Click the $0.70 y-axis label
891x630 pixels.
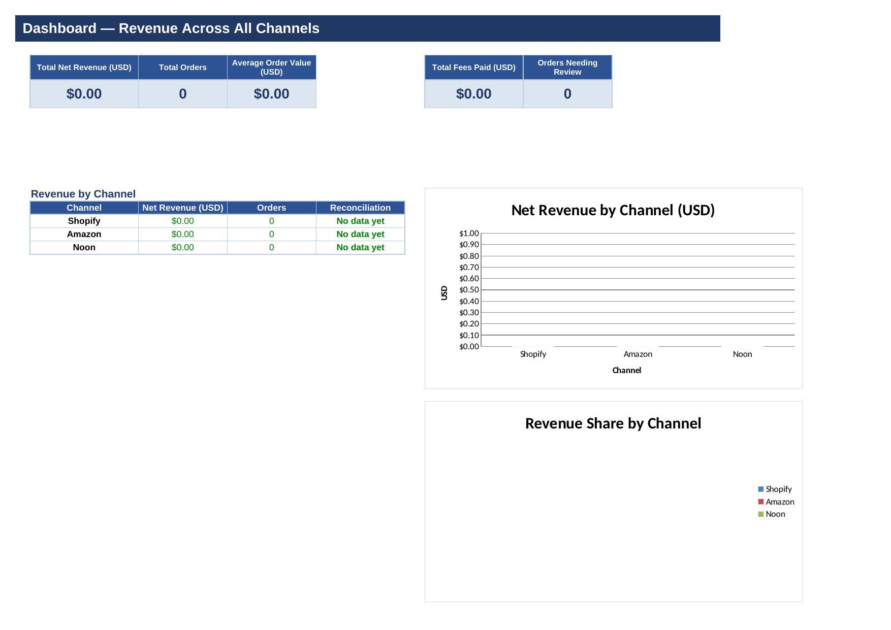click(469, 268)
